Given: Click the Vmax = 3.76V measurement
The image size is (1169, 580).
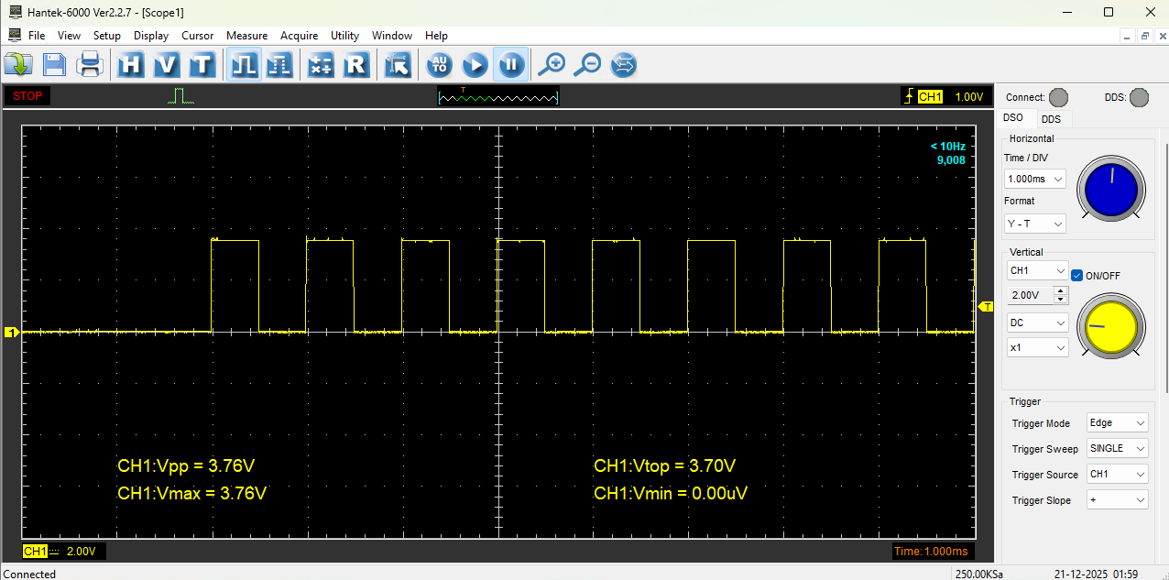Looking at the screenshot, I should [x=192, y=494].
